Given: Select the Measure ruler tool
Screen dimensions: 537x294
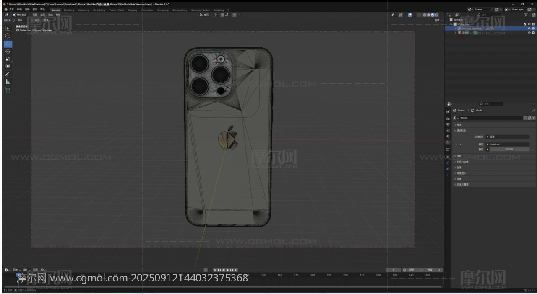Looking at the screenshot, I should [x=8, y=82].
